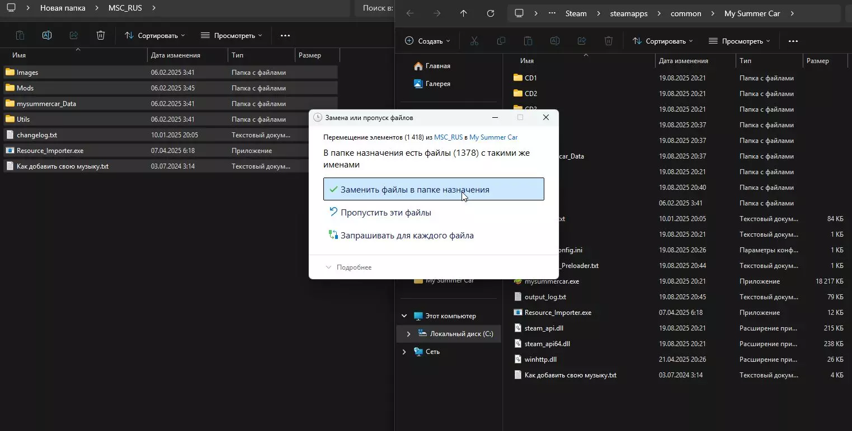
Task: Sort by Дата изменения column header in left window
Action: [x=176, y=55]
